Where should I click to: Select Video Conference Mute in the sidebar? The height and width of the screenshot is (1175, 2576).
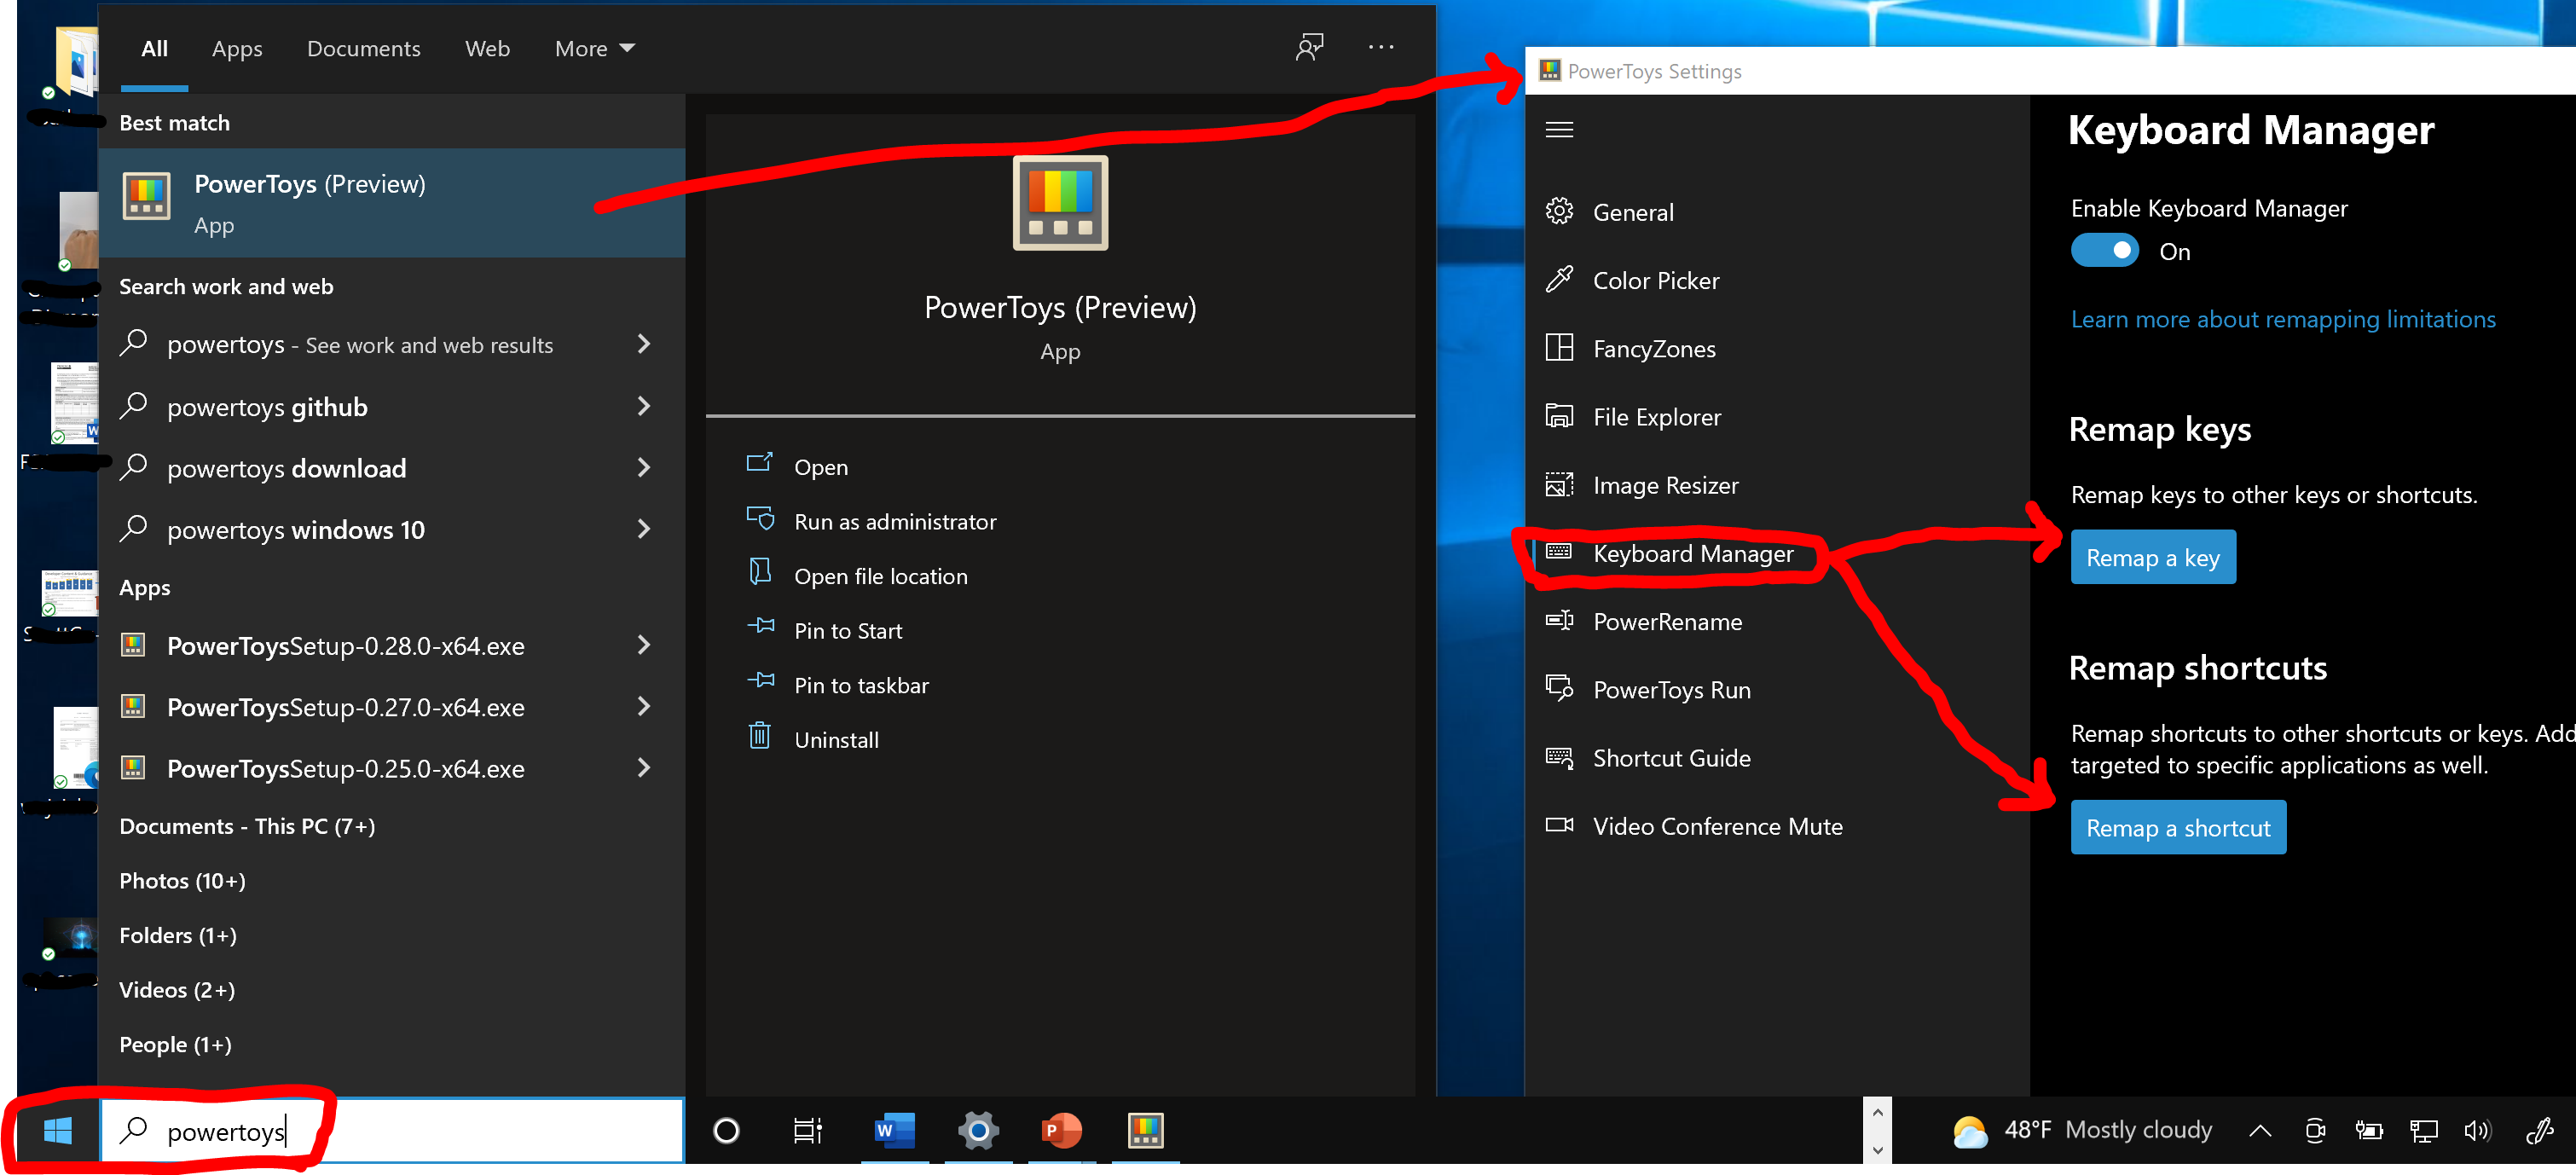click(x=1717, y=826)
